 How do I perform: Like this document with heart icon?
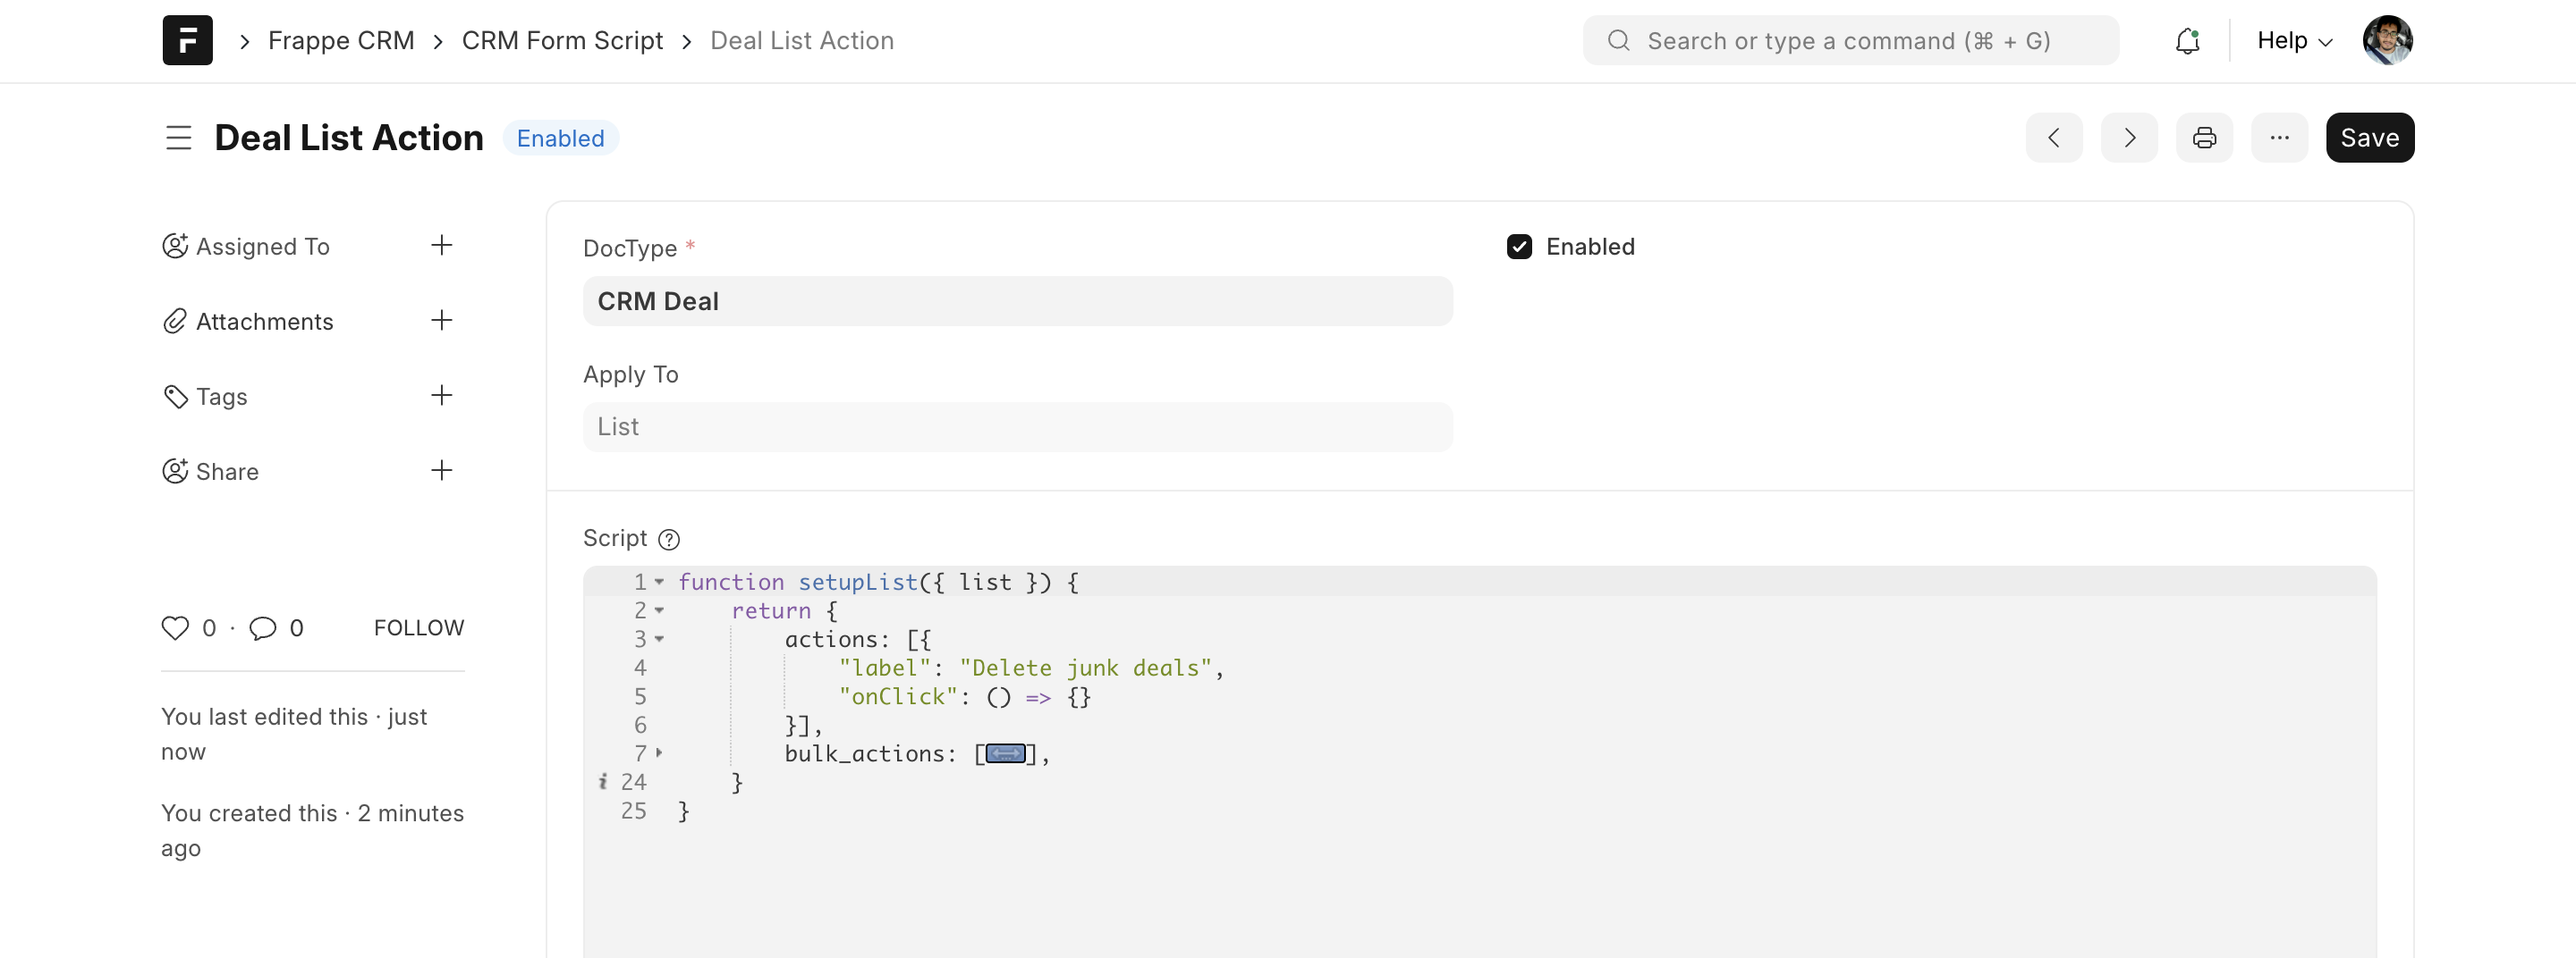(x=175, y=627)
